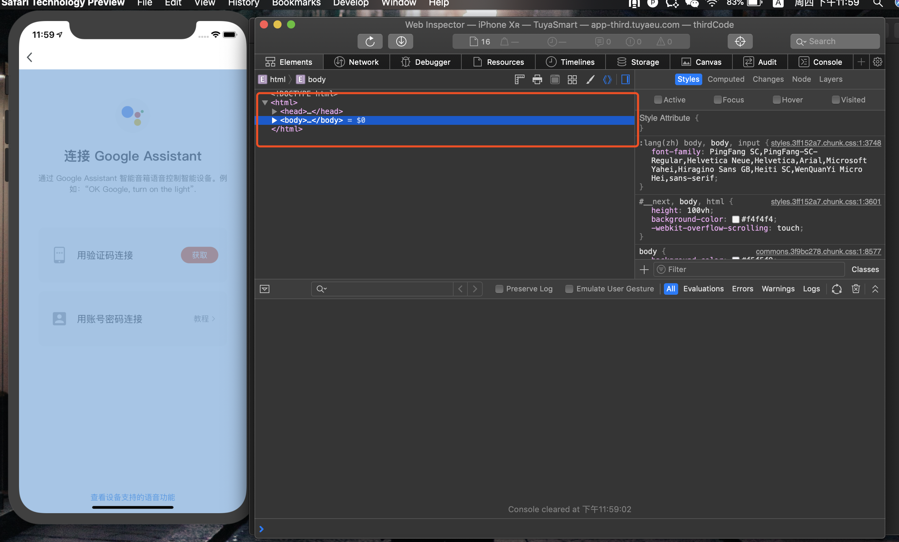
Task: Open the Computed styles tab
Action: (x=726, y=79)
